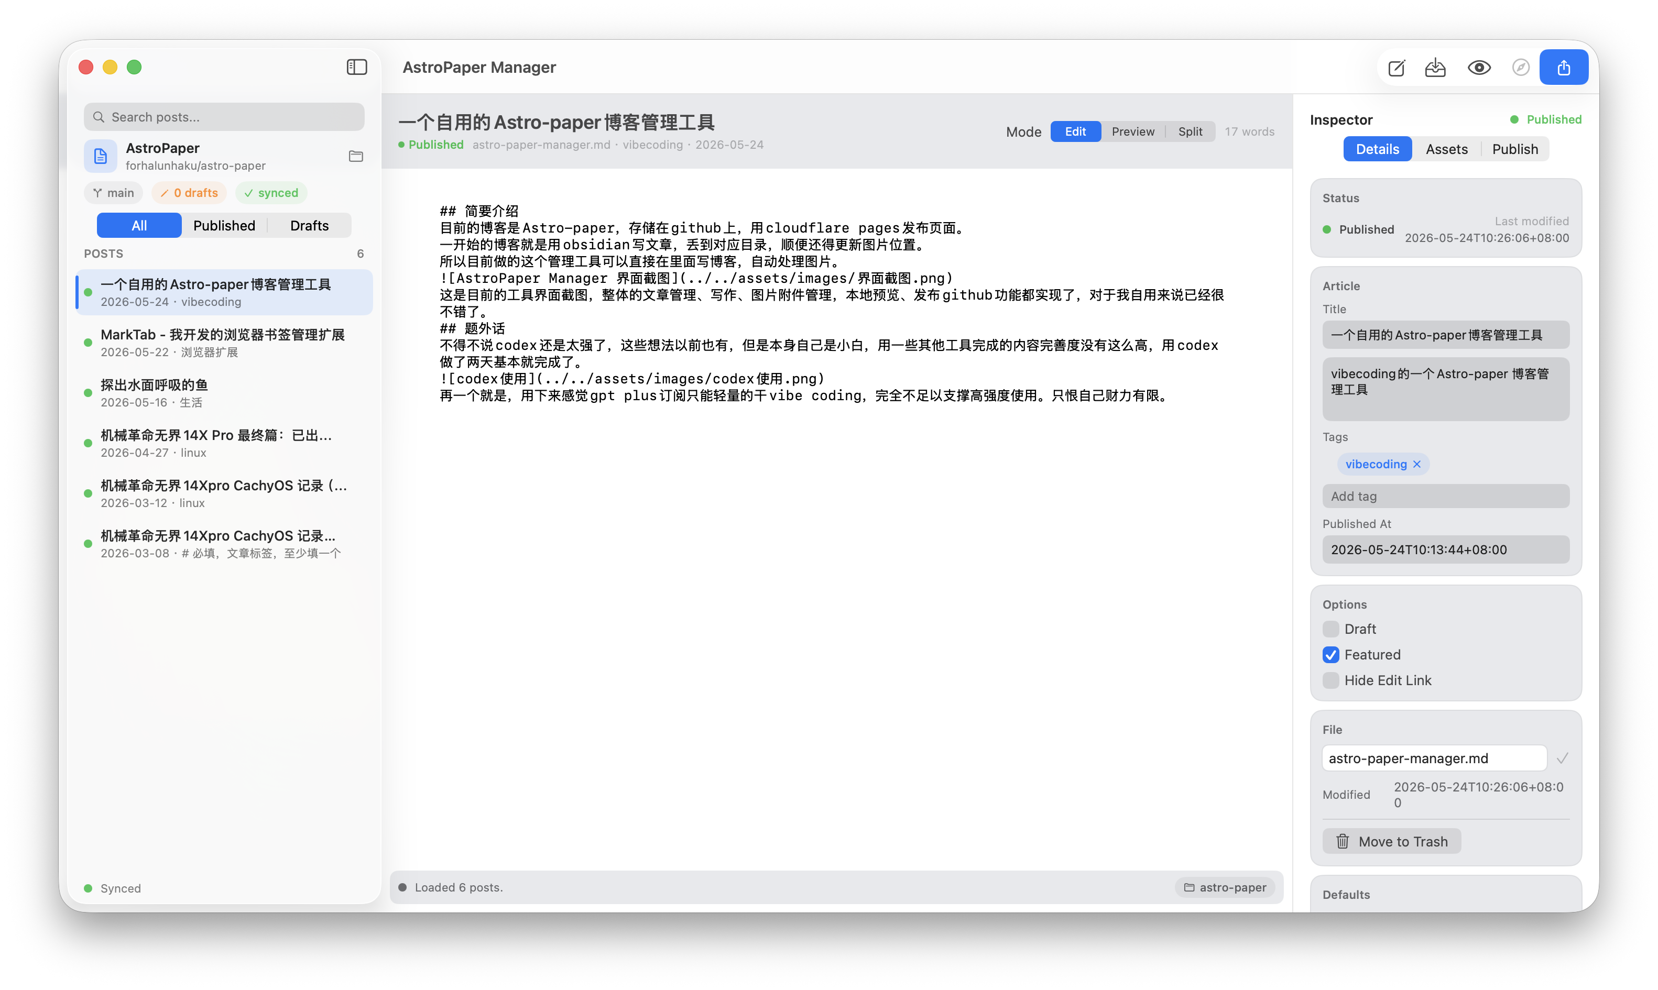This screenshot has width=1658, height=990.
Task: Select post dated 2026-04-27 linux
Action: click(x=224, y=444)
